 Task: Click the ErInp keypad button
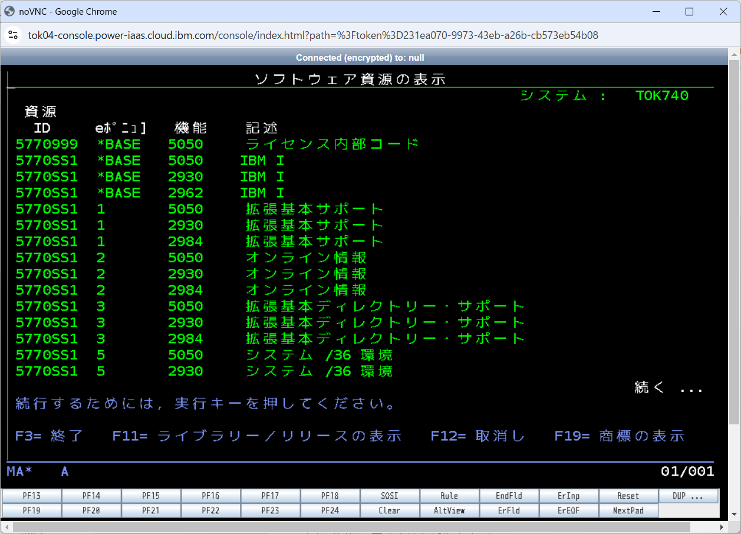(569, 496)
